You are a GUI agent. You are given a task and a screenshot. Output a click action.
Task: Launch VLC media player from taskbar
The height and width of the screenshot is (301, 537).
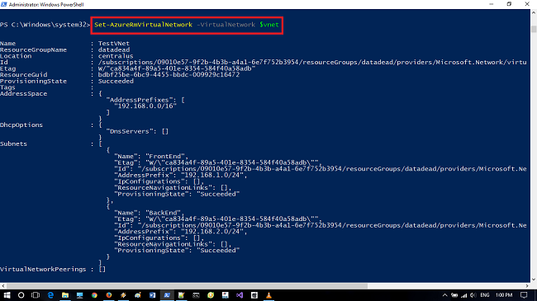point(268,295)
